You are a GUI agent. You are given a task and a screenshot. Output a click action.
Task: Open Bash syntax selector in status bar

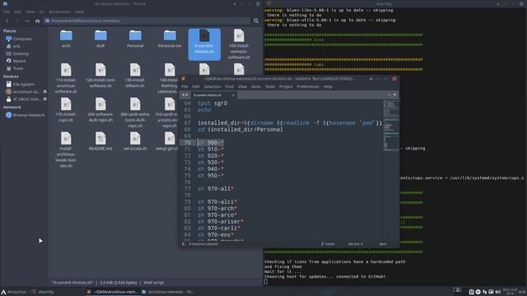(383, 244)
